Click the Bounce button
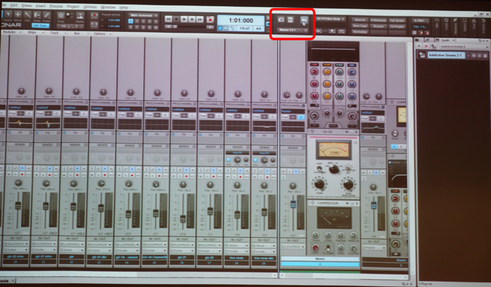 point(378,26)
